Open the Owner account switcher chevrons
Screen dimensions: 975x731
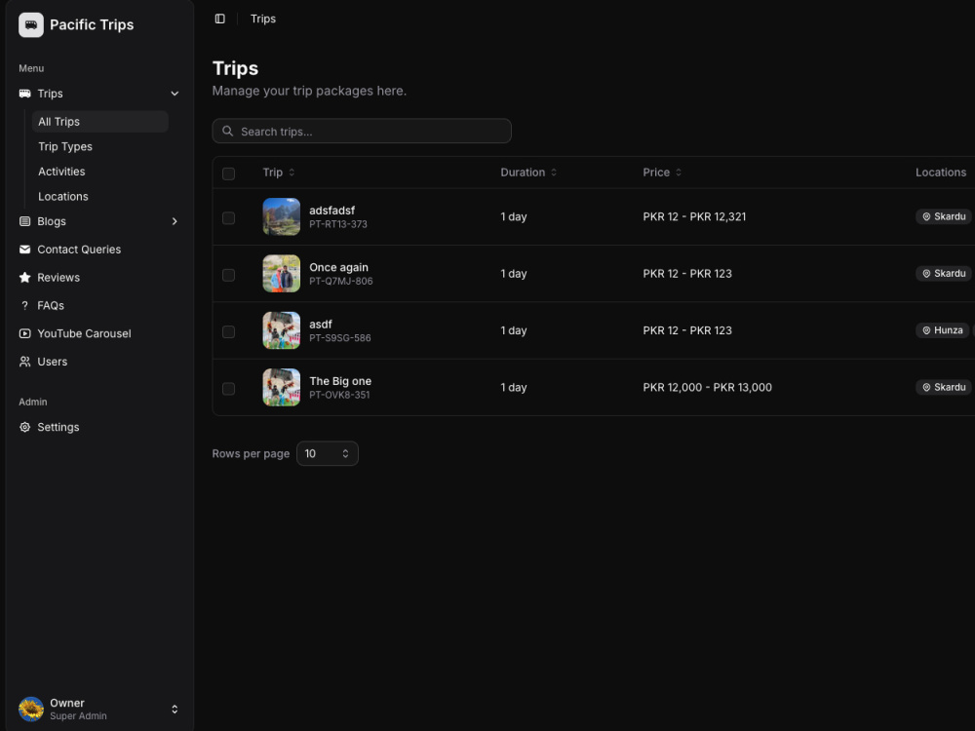click(x=175, y=709)
